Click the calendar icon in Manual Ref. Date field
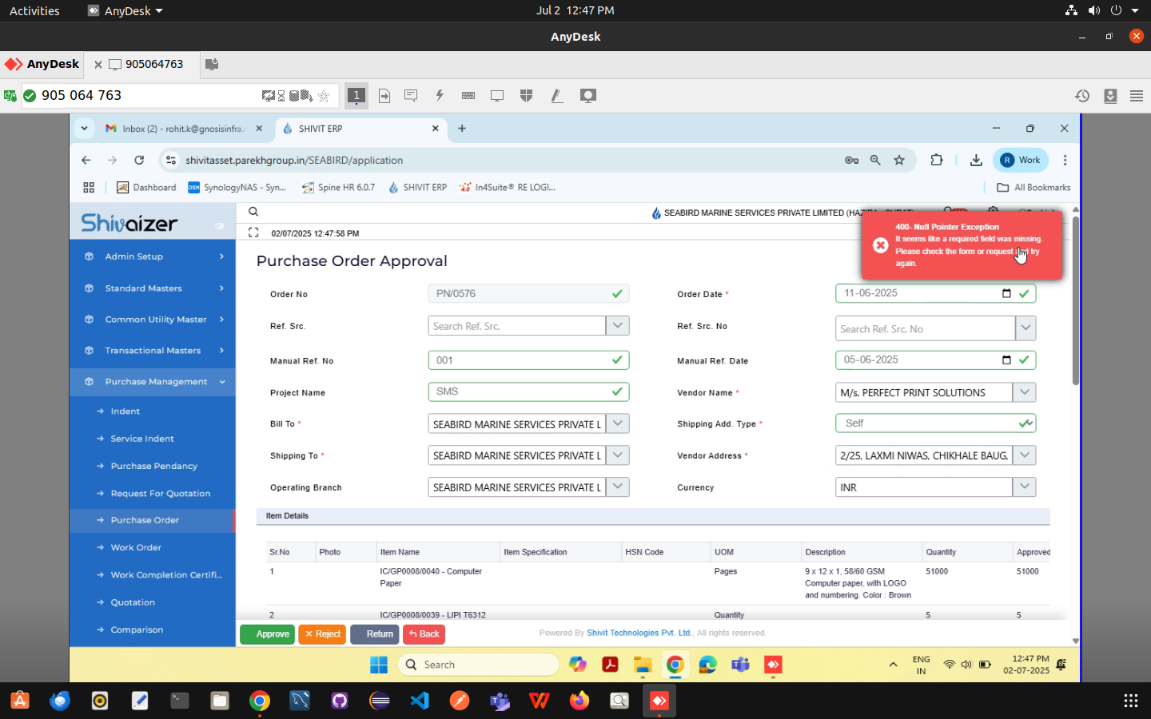This screenshot has height=719, width=1151. (x=1006, y=359)
